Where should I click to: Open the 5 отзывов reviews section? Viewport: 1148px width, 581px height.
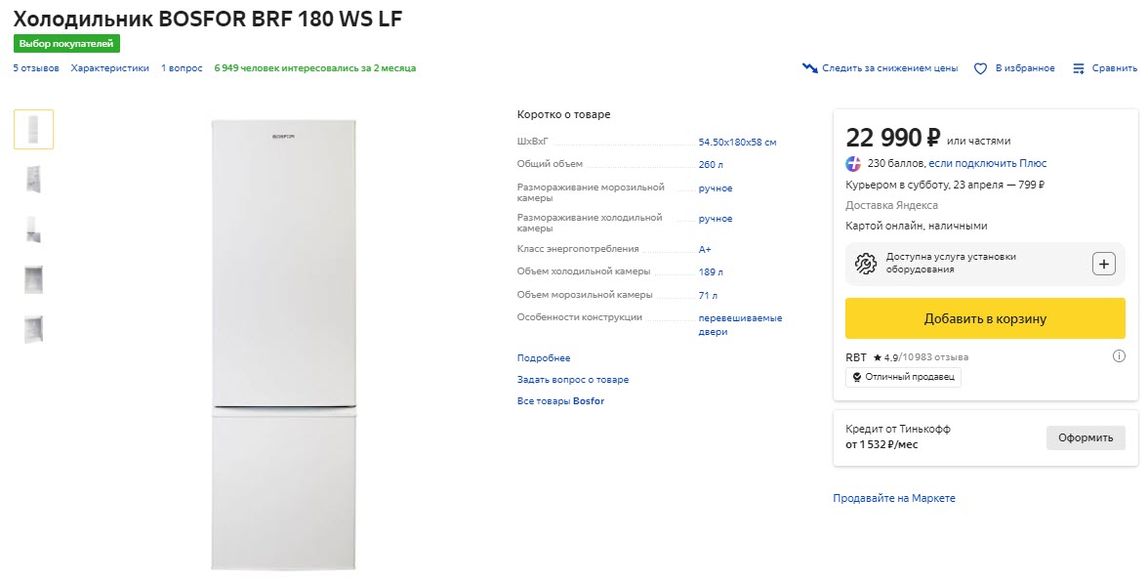point(36,68)
